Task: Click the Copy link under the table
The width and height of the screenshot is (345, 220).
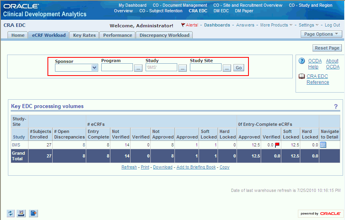Action: click(x=224, y=167)
